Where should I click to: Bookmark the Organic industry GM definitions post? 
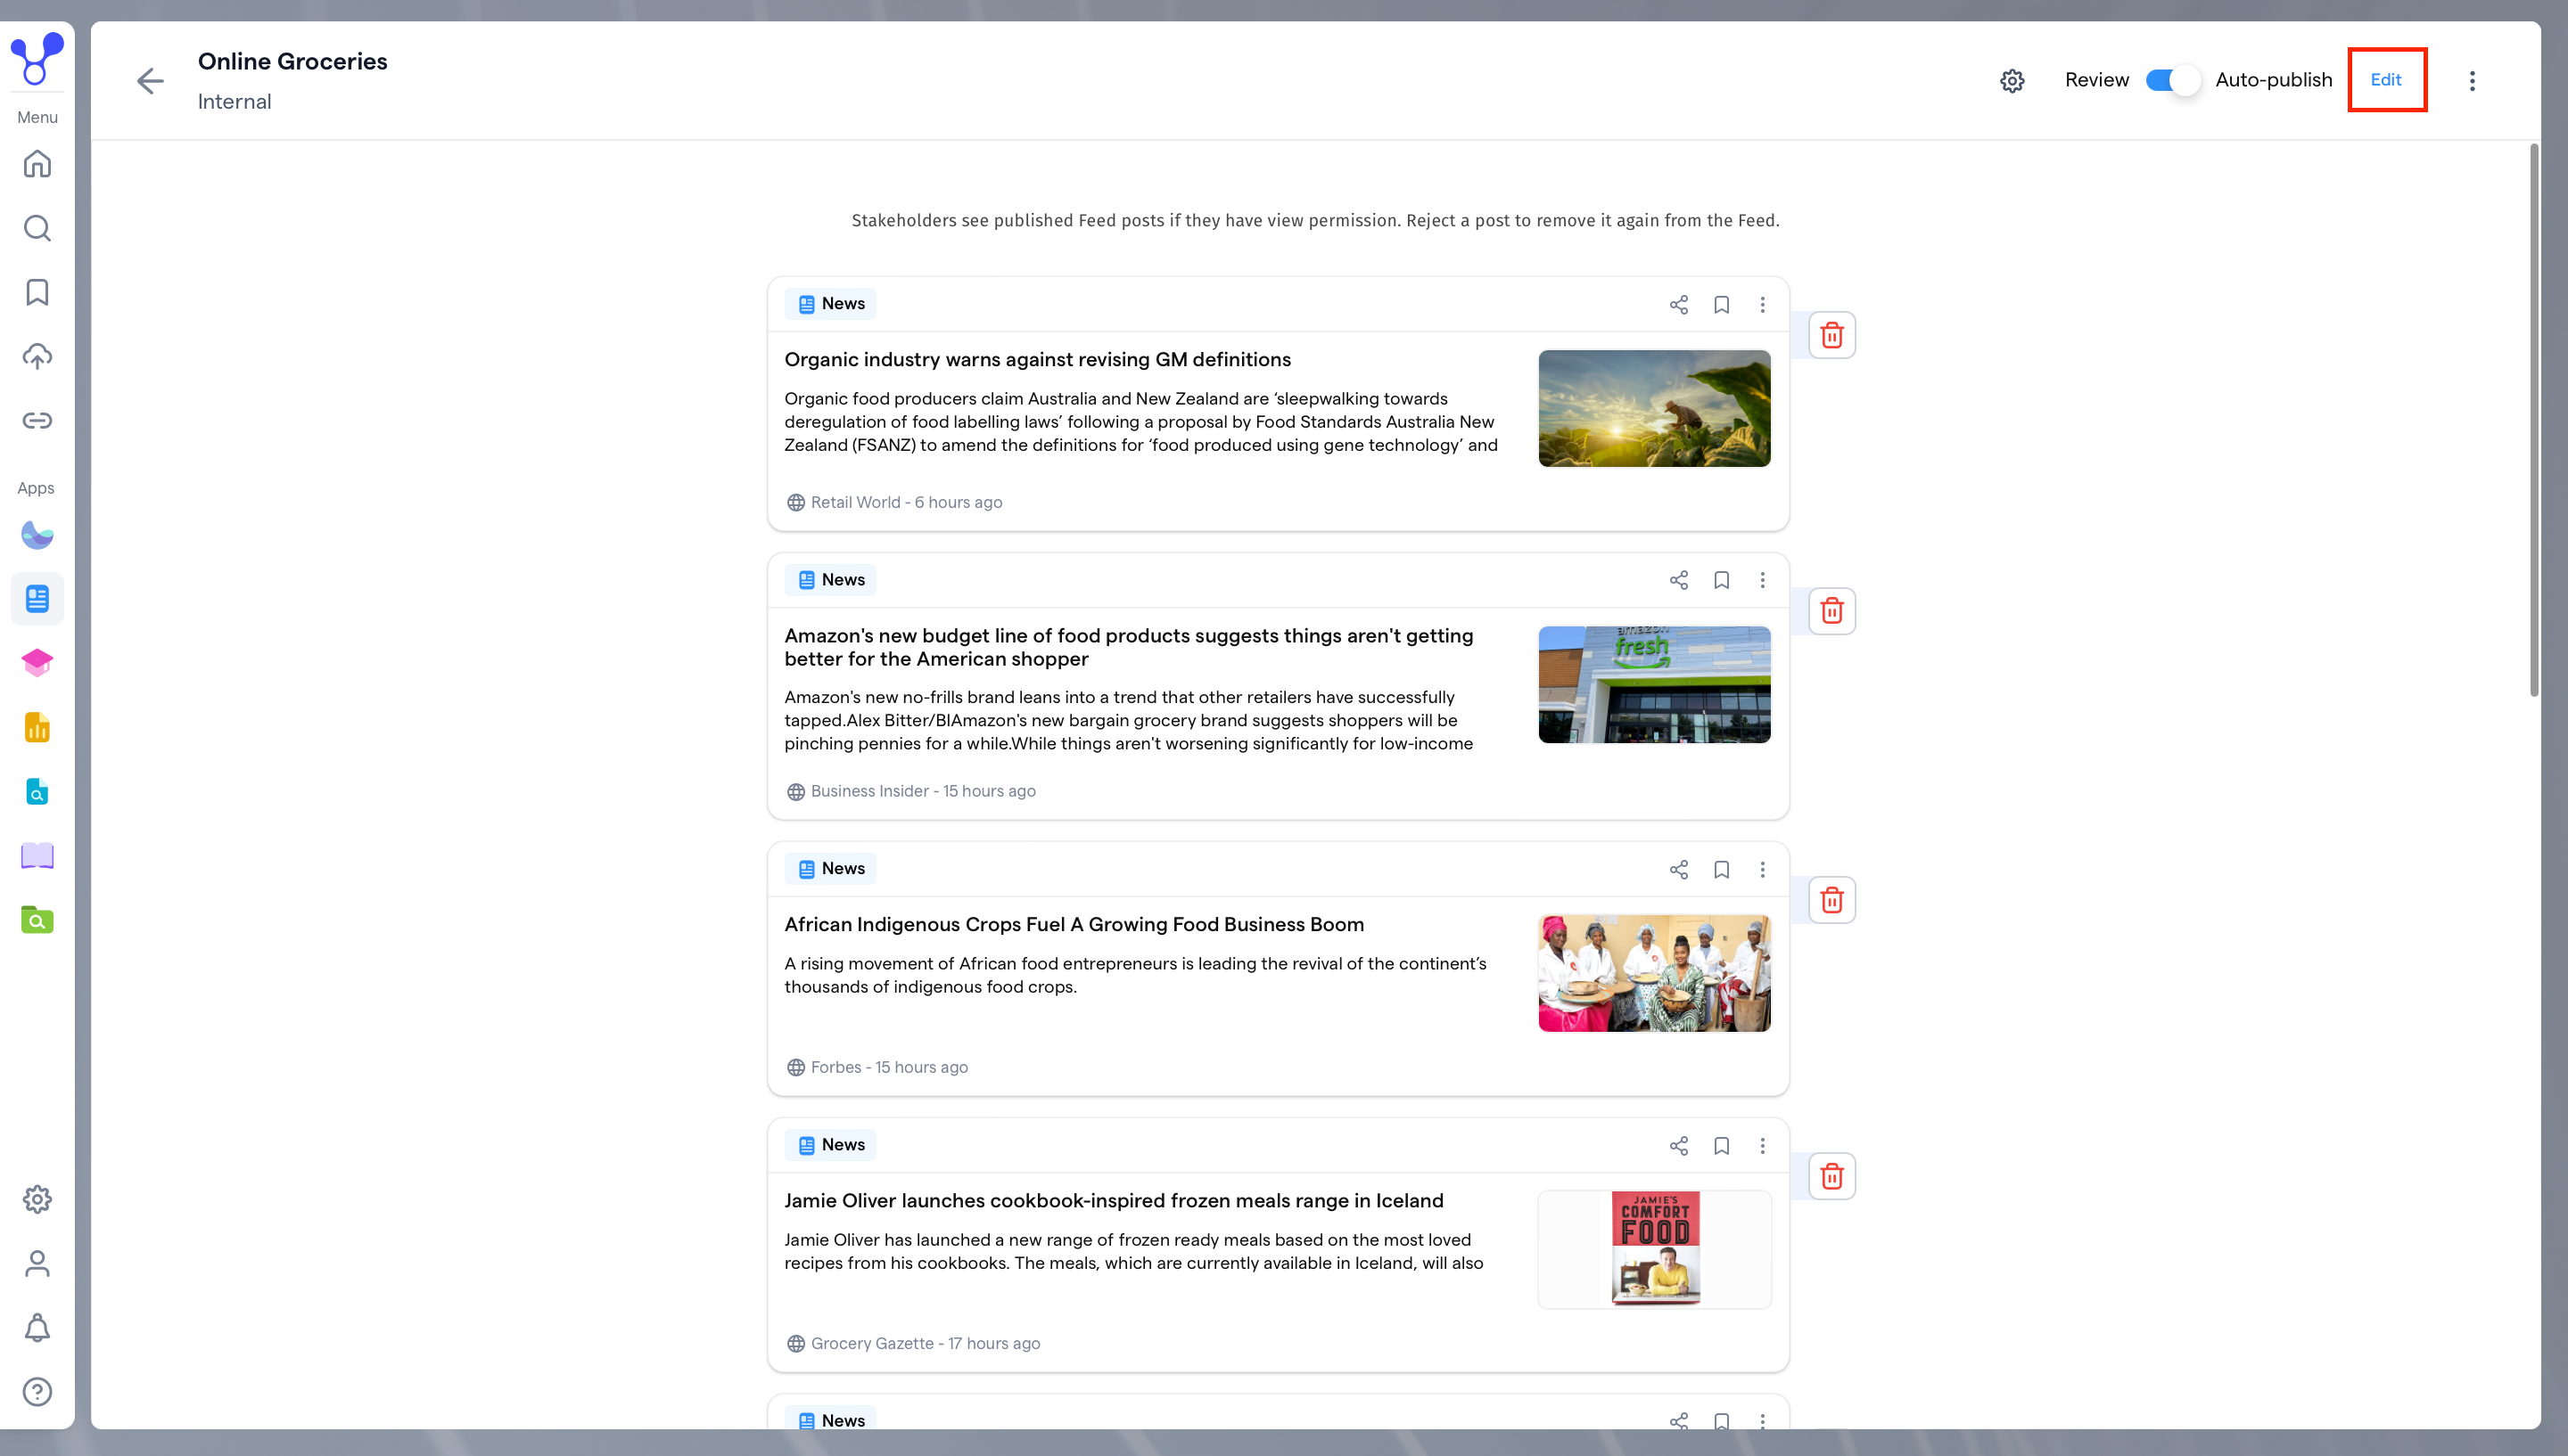[x=1722, y=304]
